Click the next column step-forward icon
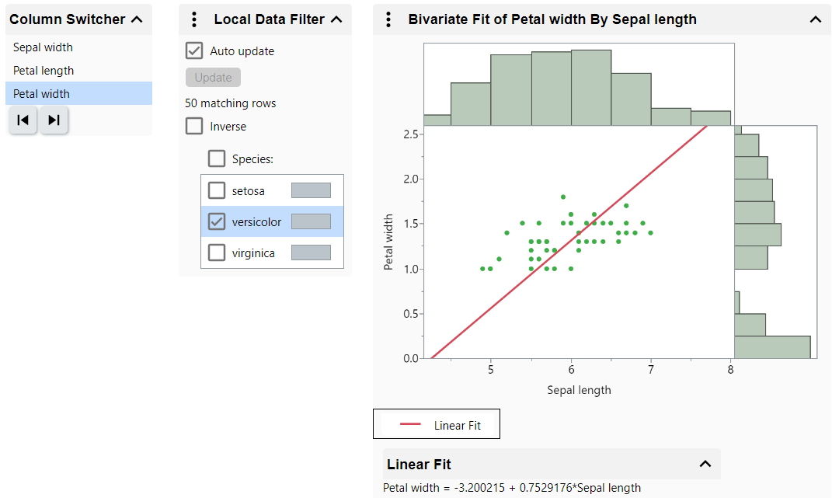The height and width of the screenshot is (498, 832). tap(54, 120)
